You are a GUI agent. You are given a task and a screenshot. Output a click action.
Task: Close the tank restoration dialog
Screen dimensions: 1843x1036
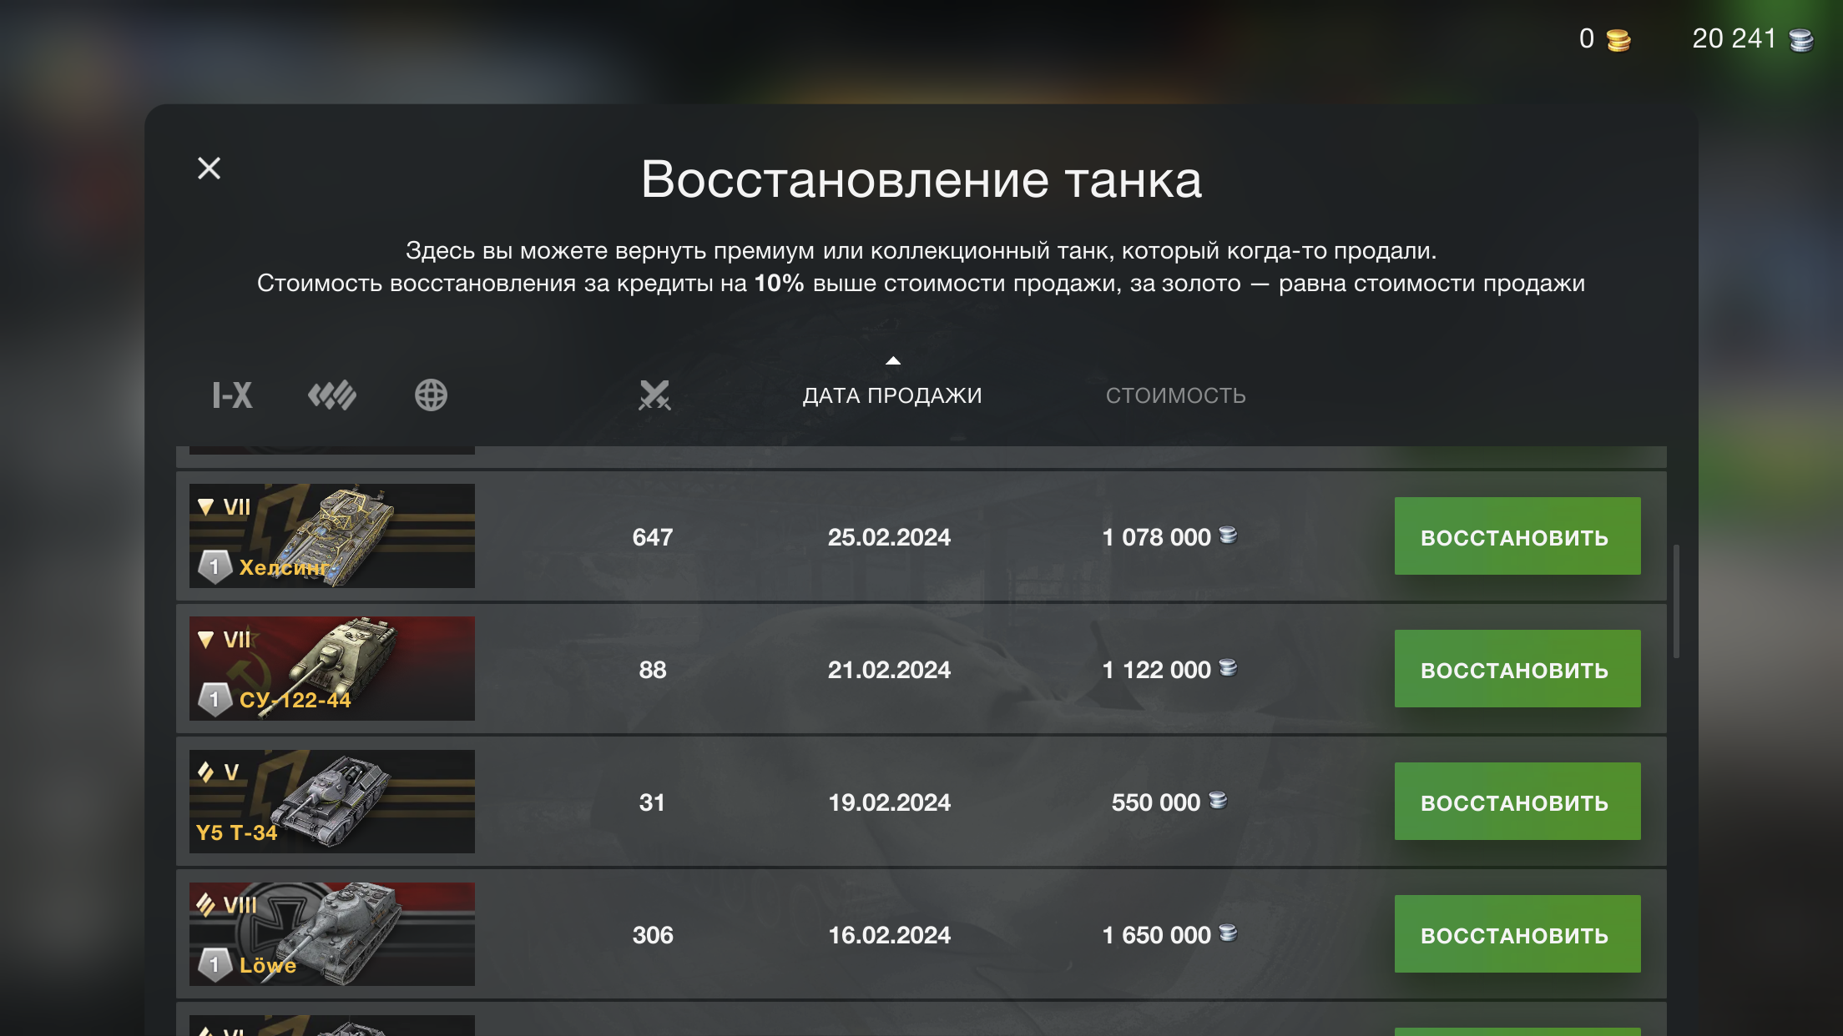(209, 168)
